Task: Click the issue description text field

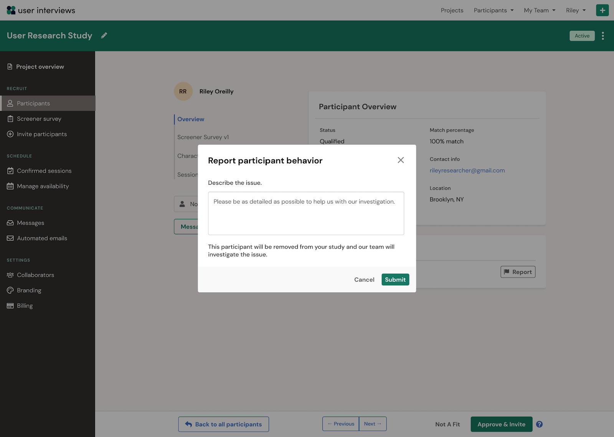Action: pyautogui.click(x=306, y=213)
